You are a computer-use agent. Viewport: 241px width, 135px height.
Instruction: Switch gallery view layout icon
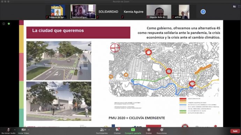coord(234,6)
